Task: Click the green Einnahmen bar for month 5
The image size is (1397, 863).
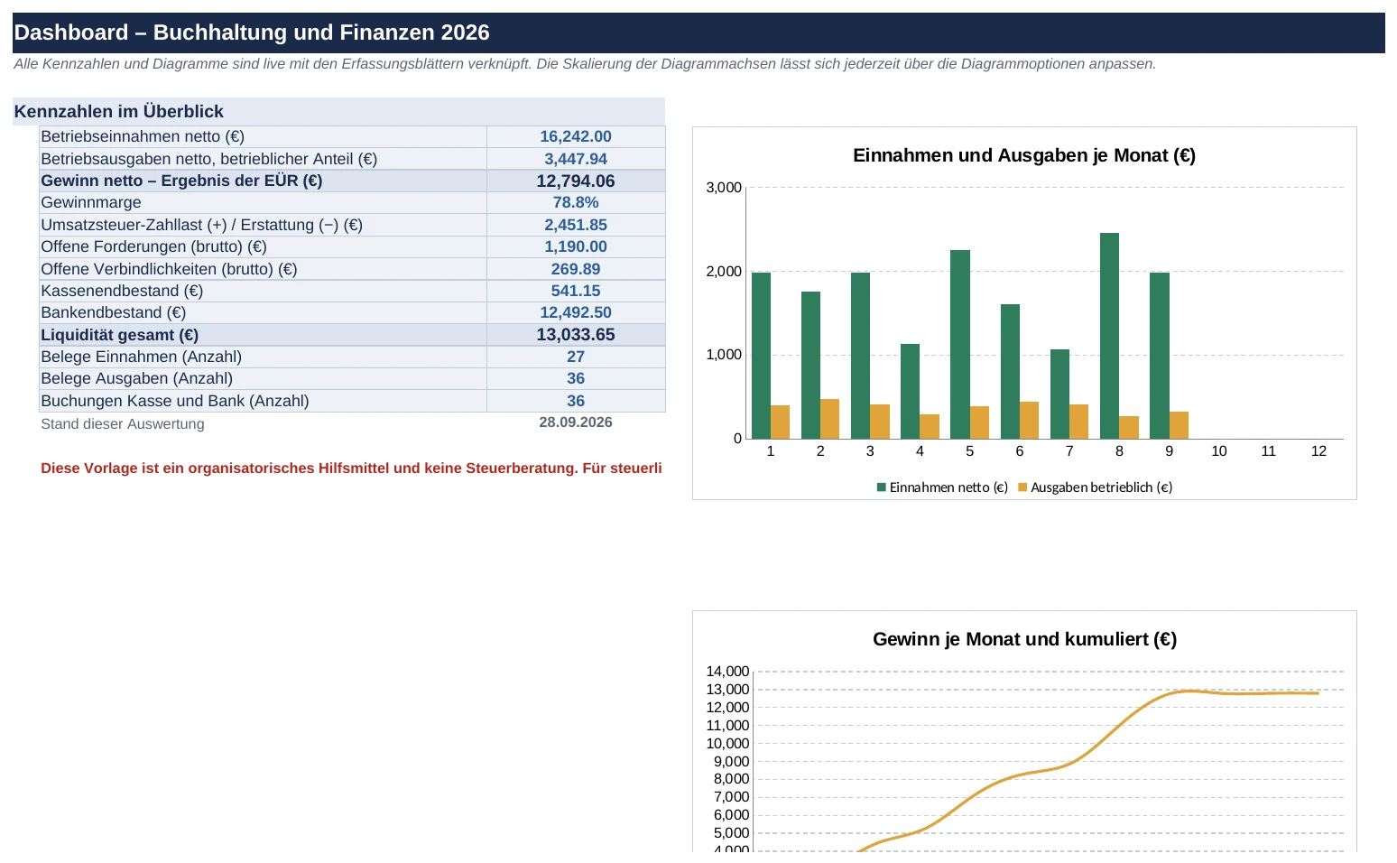Action: point(960,344)
